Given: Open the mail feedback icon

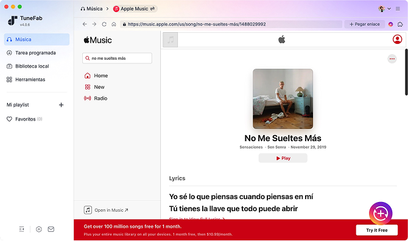Looking at the screenshot, I should pyautogui.click(x=51, y=229).
